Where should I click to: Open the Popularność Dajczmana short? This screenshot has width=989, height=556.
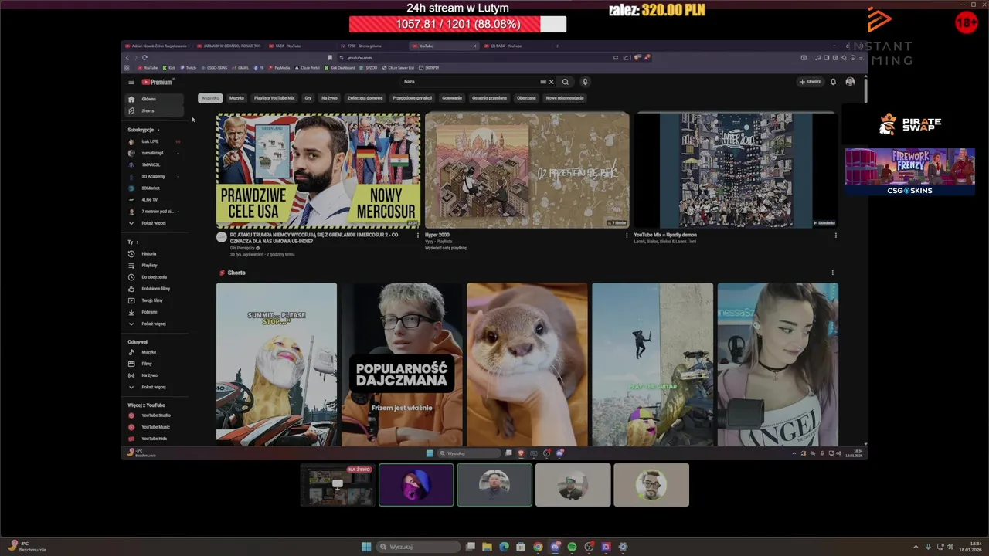pyautogui.click(x=402, y=364)
